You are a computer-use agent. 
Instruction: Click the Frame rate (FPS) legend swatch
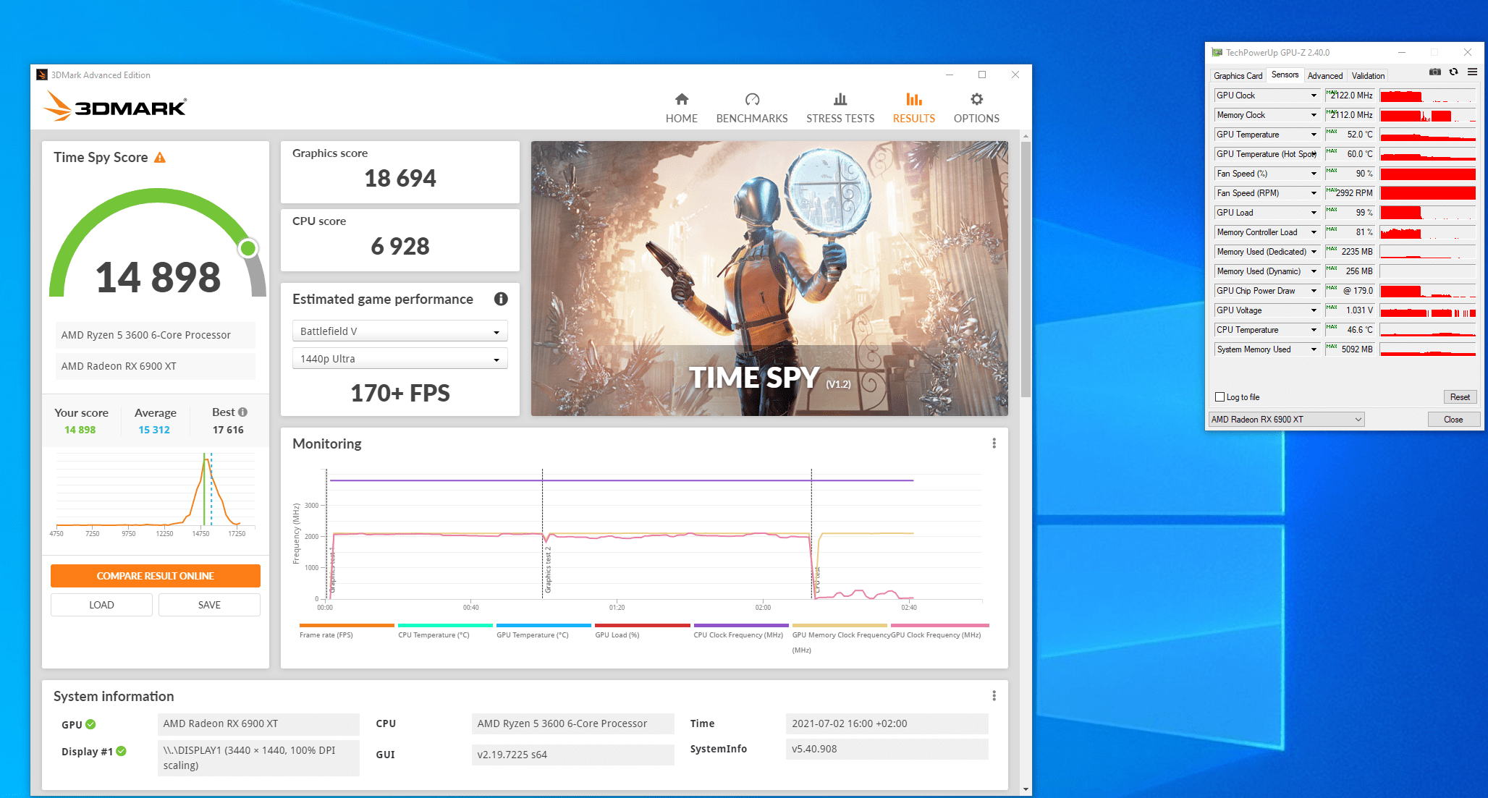[346, 625]
